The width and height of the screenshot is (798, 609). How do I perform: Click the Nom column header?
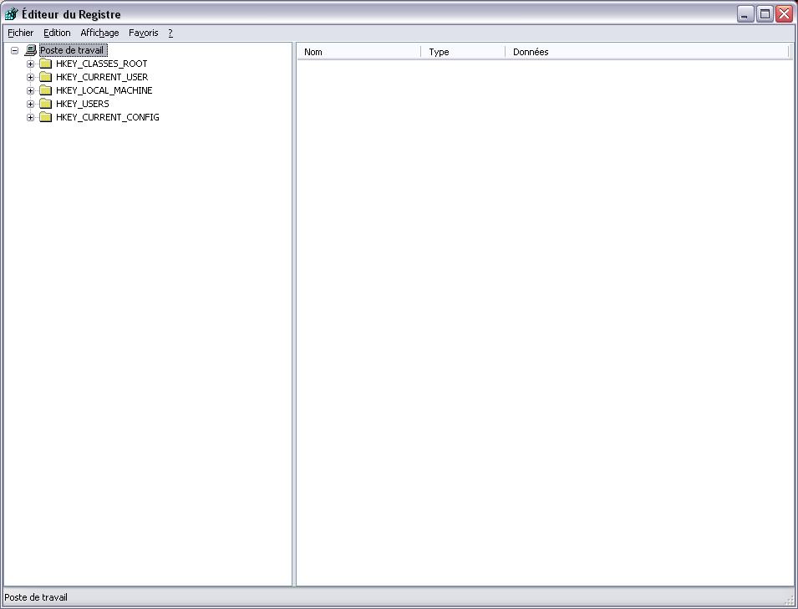pyautogui.click(x=359, y=52)
